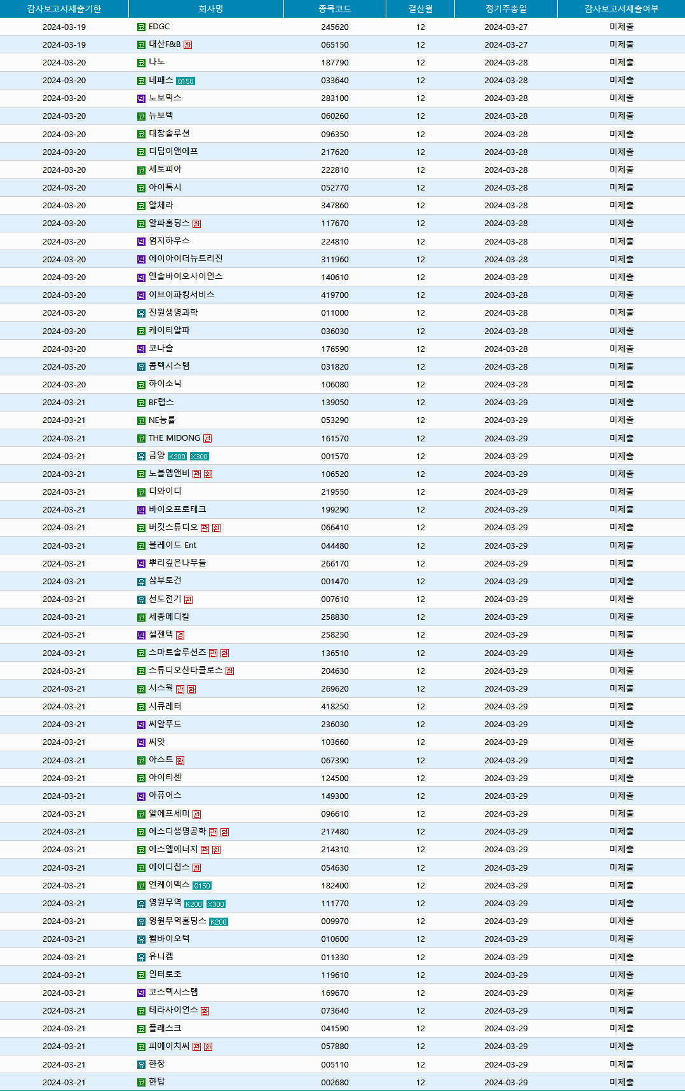The width and height of the screenshot is (685, 1091).
Task: Click the 환 badge next to 테라사이언스
Action: 205,1012
